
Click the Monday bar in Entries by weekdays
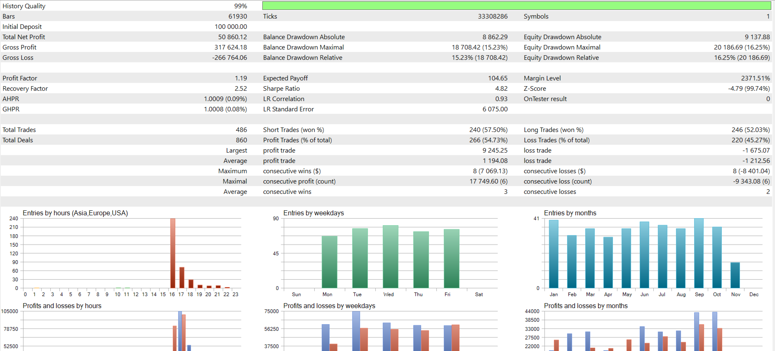pyautogui.click(x=330, y=262)
